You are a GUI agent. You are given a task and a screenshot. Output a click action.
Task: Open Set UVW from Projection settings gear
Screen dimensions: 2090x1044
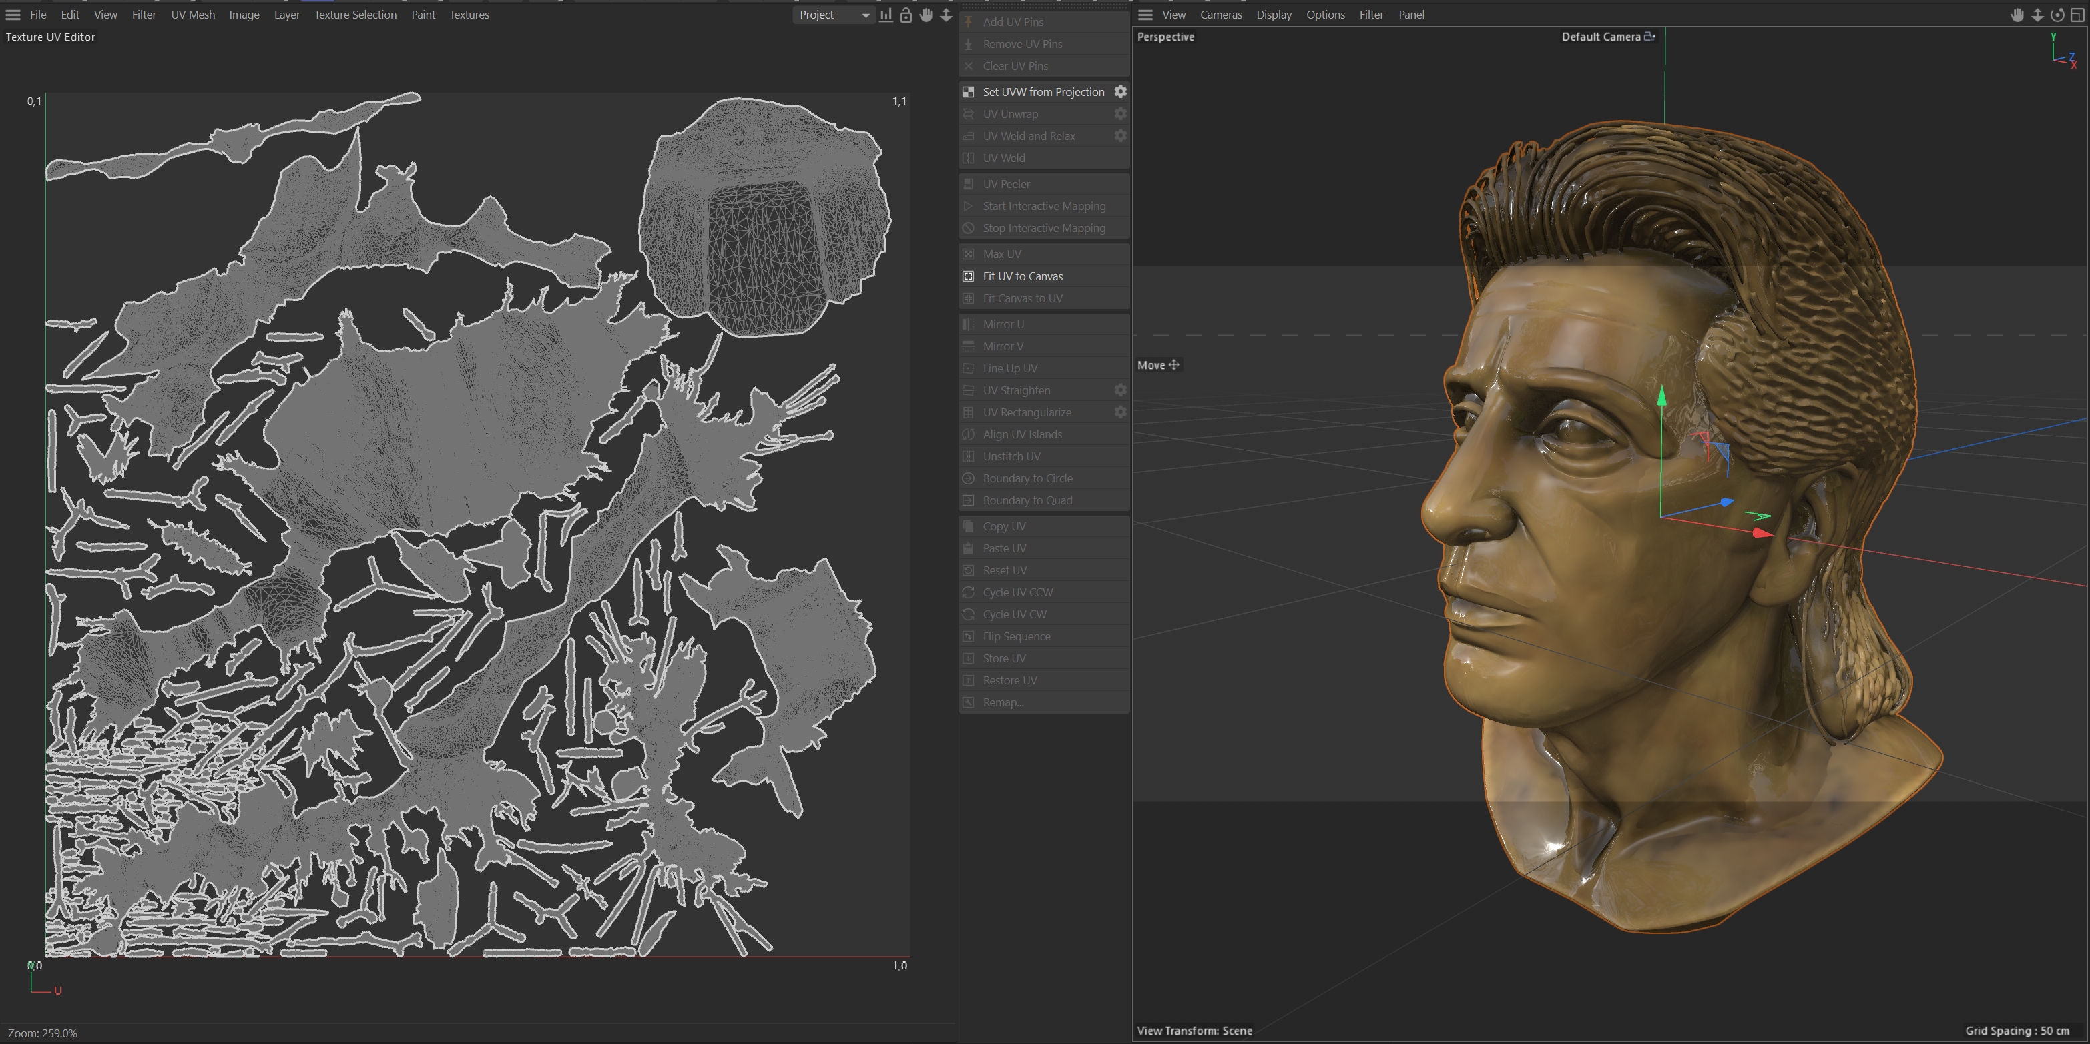[1121, 91]
